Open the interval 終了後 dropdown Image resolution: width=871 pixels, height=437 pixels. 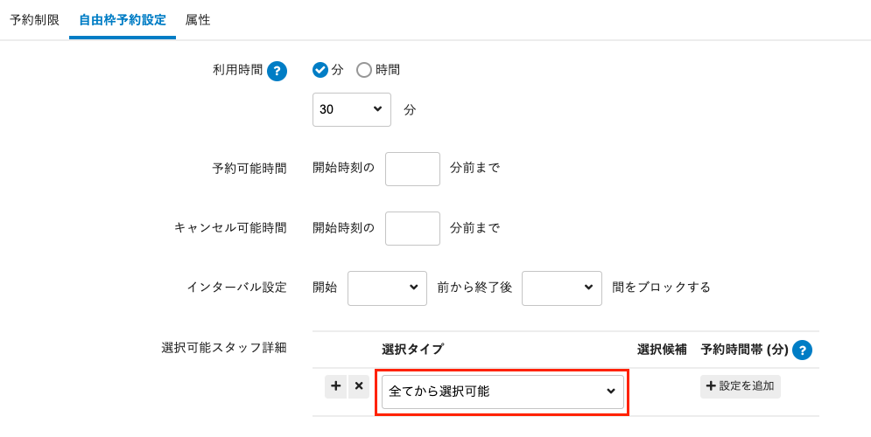click(x=561, y=288)
